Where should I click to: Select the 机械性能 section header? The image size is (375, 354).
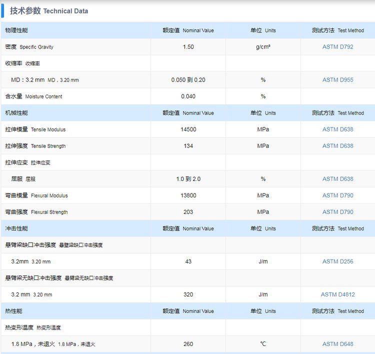(x=16, y=113)
